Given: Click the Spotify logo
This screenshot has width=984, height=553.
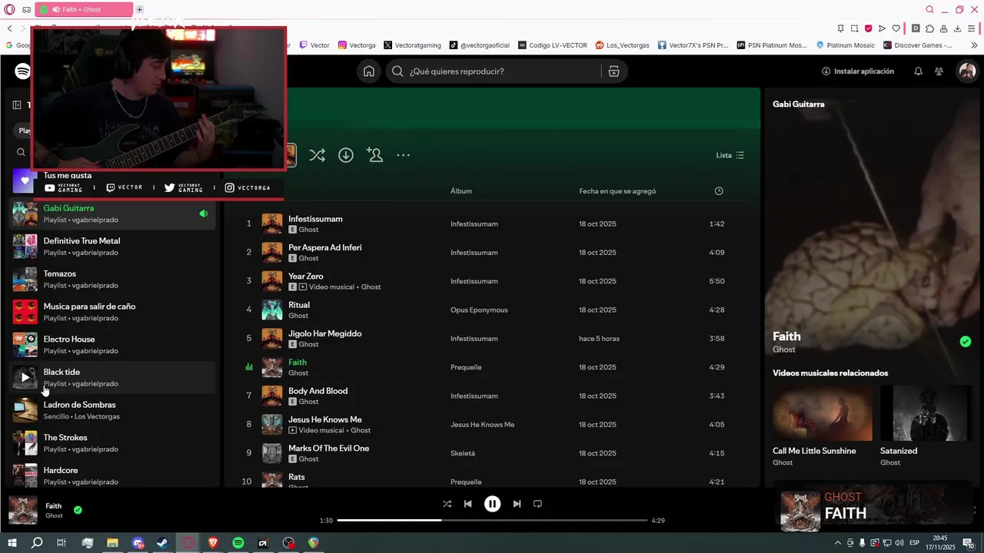Looking at the screenshot, I should pos(22,71).
